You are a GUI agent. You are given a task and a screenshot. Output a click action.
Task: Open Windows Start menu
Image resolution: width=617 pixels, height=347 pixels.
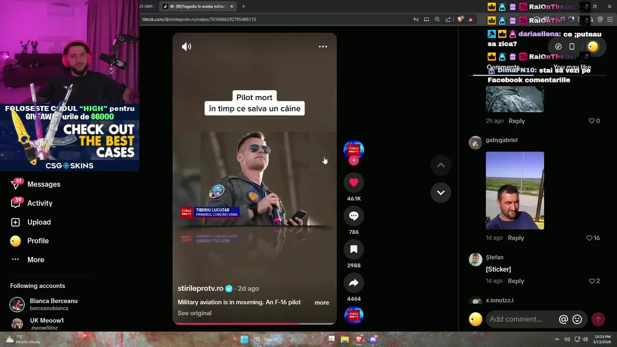coord(244,339)
